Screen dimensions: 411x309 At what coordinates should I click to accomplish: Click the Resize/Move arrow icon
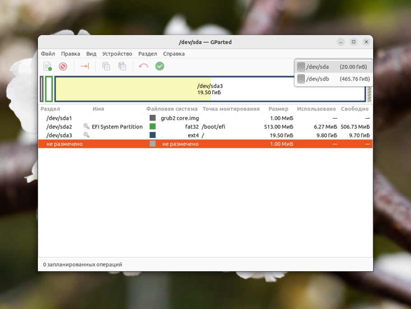[84, 66]
